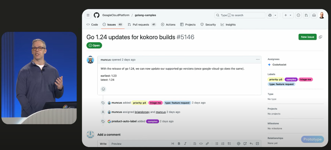Image resolution: width=331 pixels, height=150 pixels.
Task: Open briandorsey user link in timeline
Action: pos(142,112)
